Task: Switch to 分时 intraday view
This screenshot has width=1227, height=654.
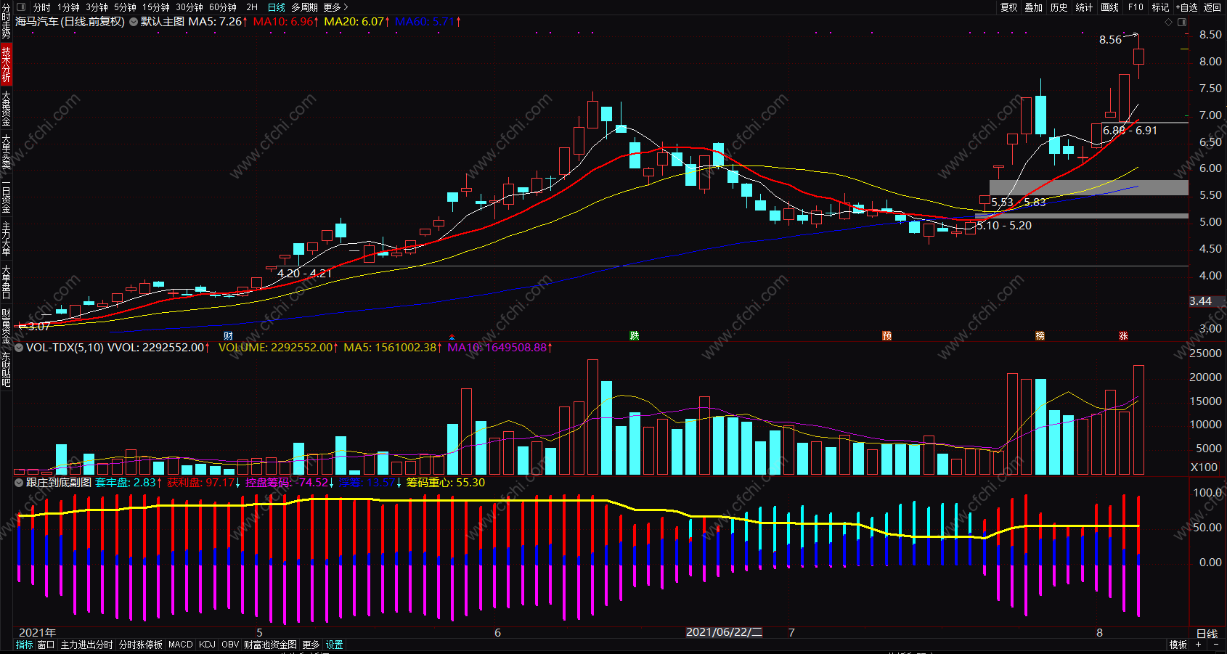Action: [x=41, y=7]
